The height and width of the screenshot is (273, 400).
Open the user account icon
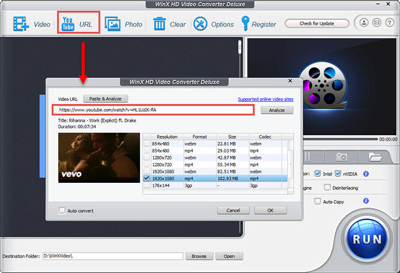click(364, 23)
